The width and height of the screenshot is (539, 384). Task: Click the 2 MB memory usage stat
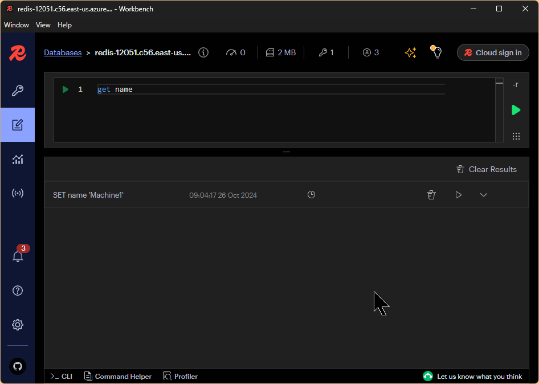pyautogui.click(x=281, y=52)
